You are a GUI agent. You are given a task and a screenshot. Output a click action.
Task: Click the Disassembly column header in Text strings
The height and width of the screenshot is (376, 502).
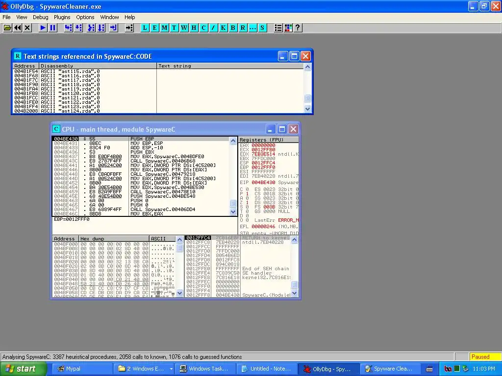pos(98,66)
